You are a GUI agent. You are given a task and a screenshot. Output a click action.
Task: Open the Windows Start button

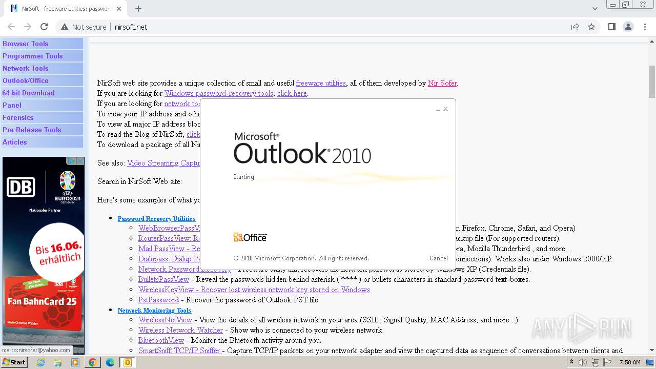point(14,362)
